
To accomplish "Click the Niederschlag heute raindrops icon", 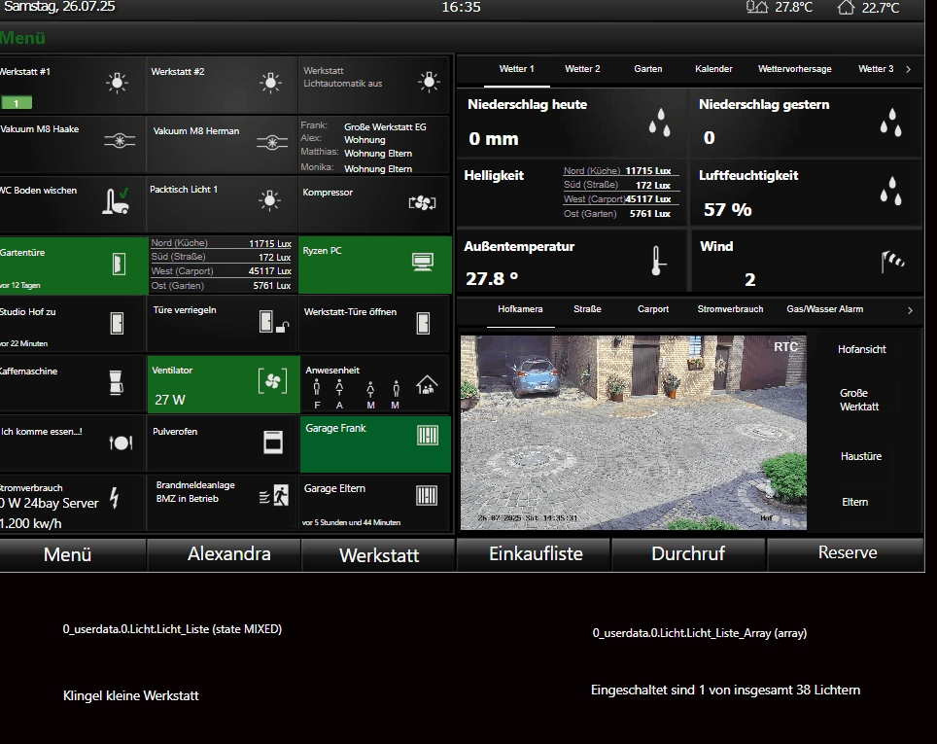I will 660,122.
